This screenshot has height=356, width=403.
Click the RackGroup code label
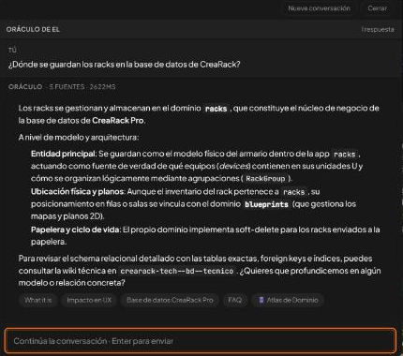[265, 179]
